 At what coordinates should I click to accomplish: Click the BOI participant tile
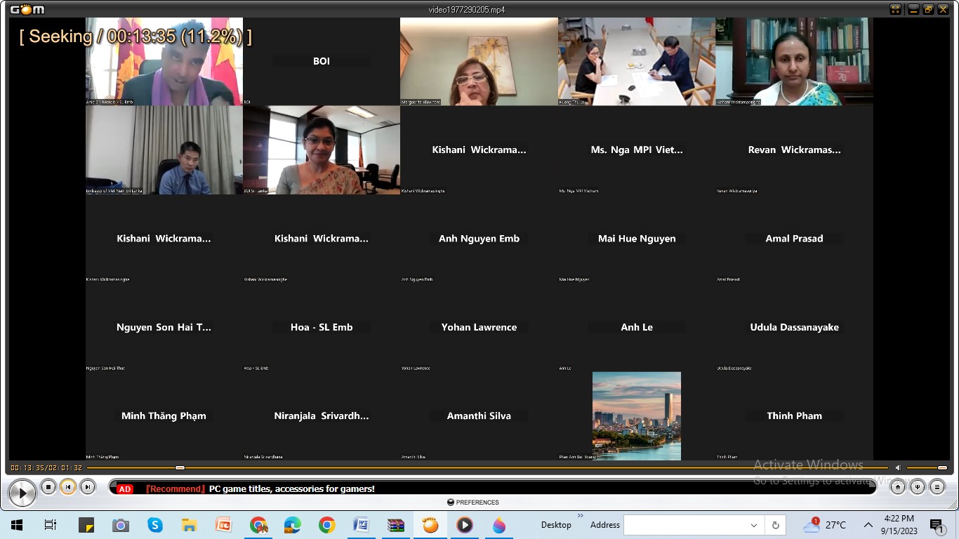[322, 62]
